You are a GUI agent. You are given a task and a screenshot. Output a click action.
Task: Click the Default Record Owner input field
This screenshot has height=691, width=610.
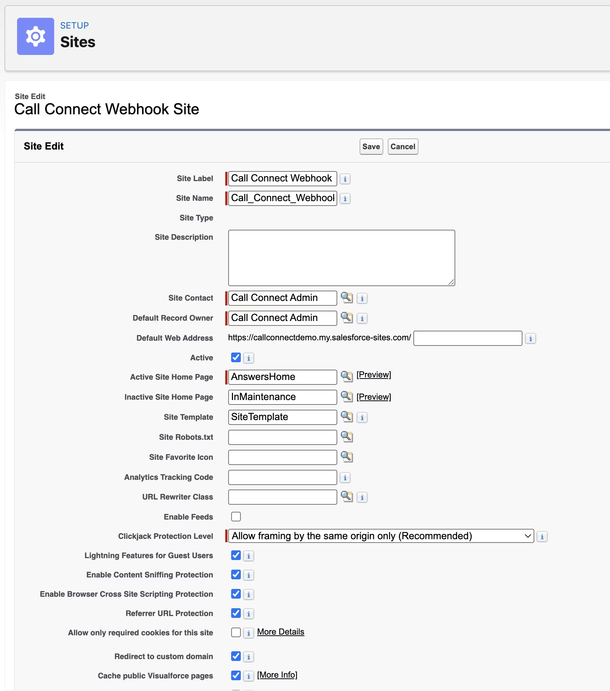283,318
